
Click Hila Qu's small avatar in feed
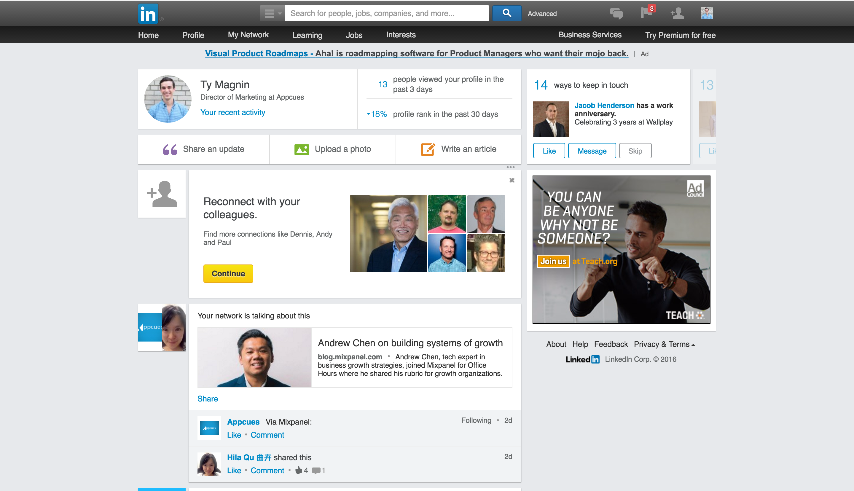209,464
